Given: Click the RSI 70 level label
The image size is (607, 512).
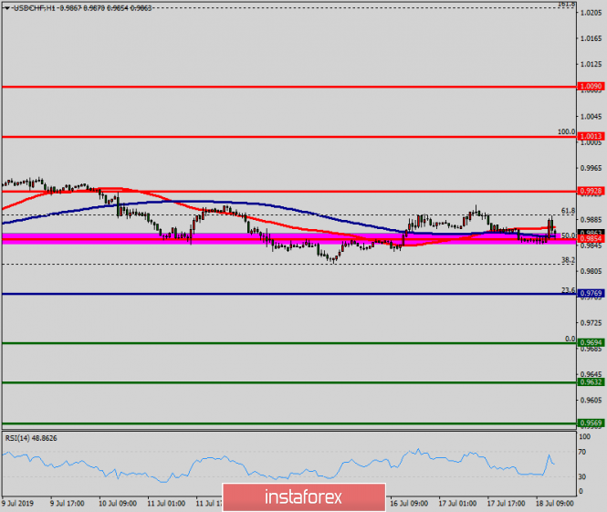Looking at the screenshot, I should click(x=582, y=452).
